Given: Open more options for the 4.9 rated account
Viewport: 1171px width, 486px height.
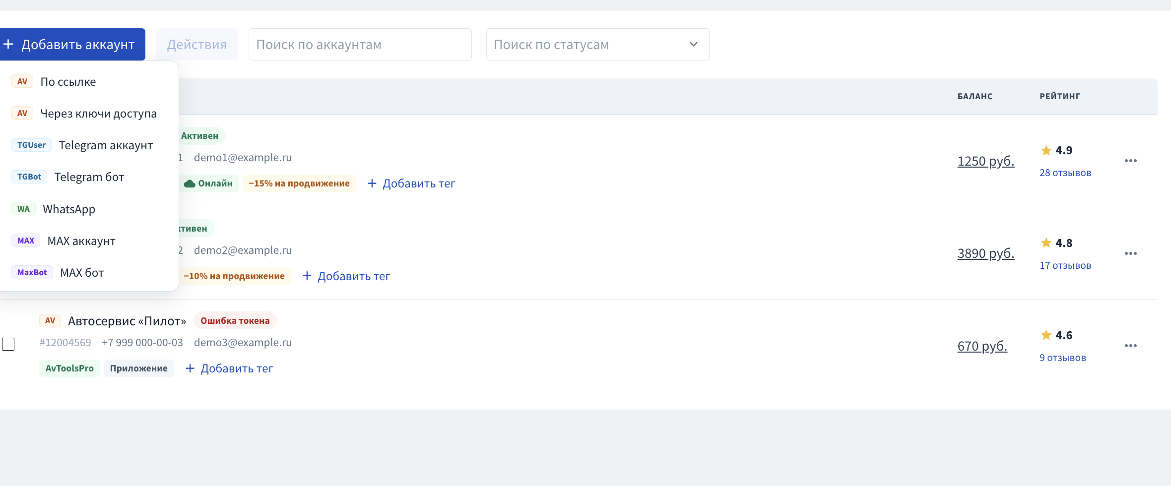Looking at the screenshot, I should [x=1131, y=161].
